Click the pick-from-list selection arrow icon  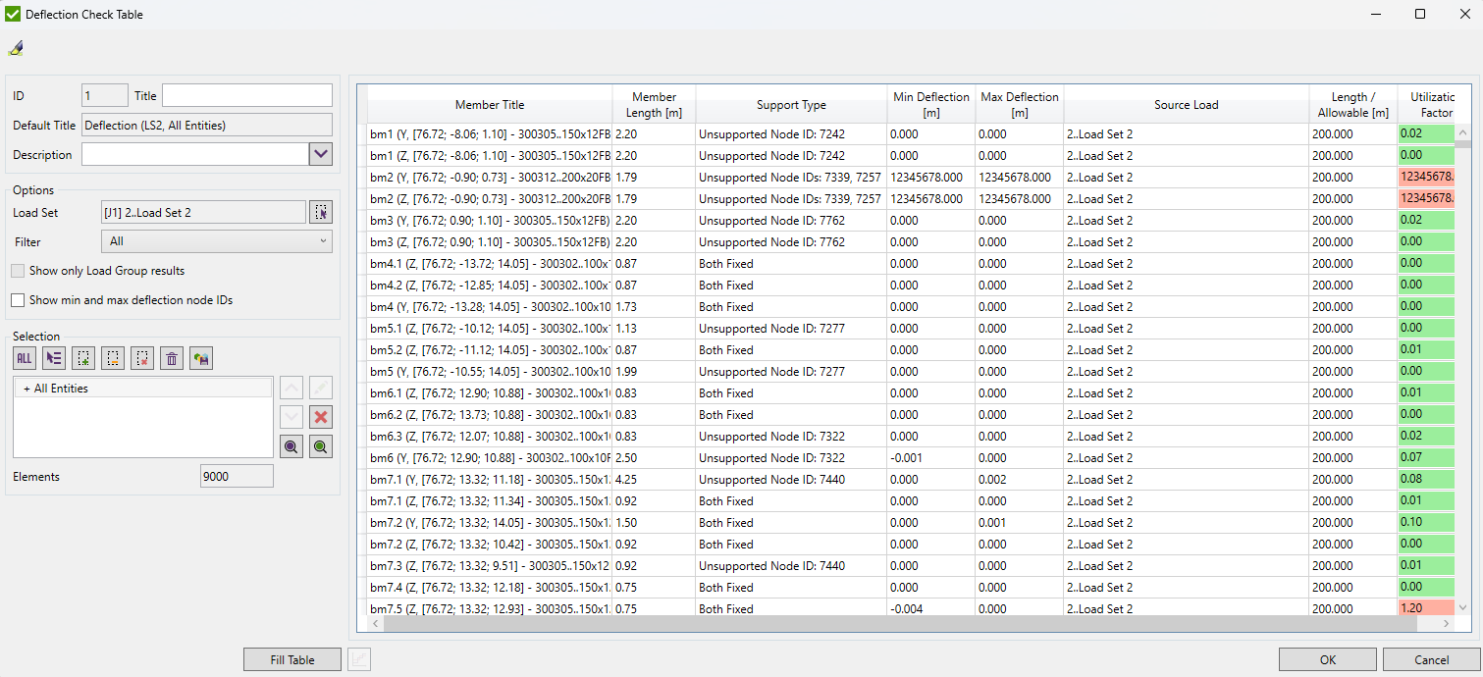54,358
